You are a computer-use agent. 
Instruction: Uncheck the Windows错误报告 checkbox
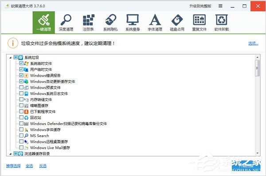coord(21,75)
